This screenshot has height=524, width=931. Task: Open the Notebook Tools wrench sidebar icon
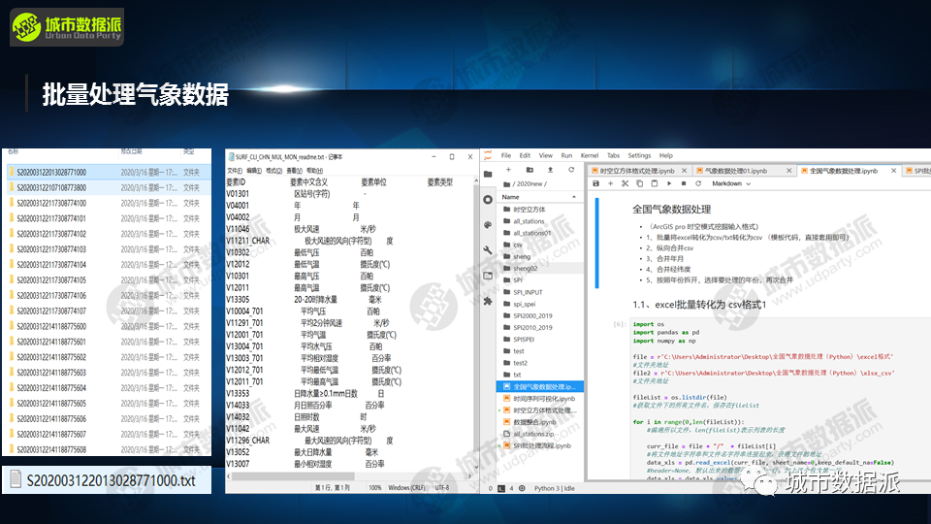pos(488,250)
